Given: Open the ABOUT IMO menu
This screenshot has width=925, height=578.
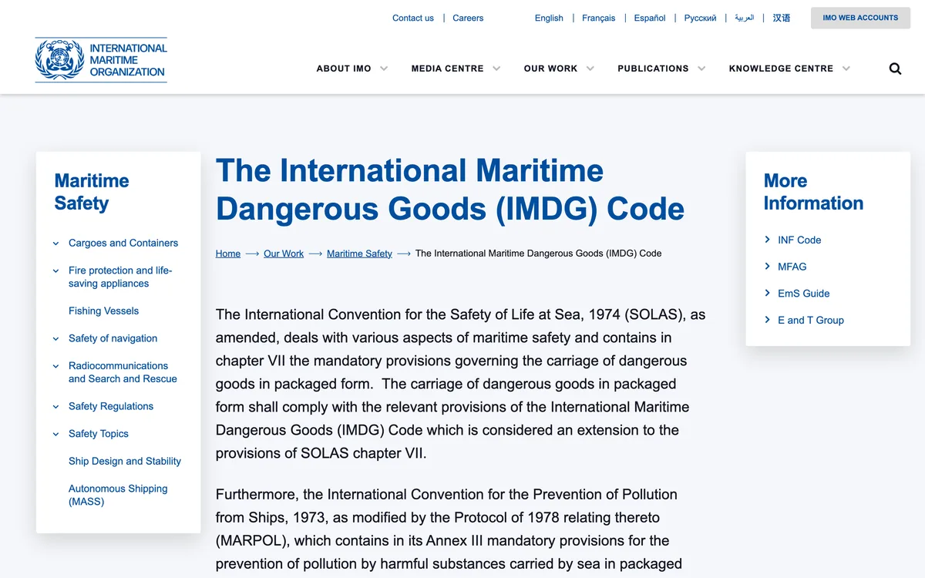Looking at the screenshot, I should point(344,69).
